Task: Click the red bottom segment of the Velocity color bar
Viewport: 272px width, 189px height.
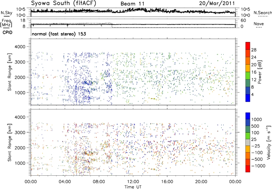Action: (x=248, y=169)
